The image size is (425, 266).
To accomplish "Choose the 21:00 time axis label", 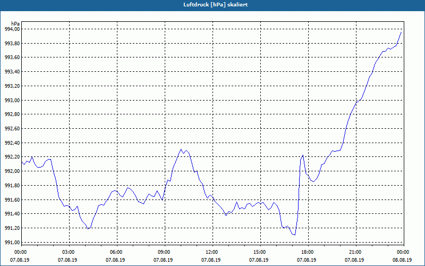I will click(x=356, y=252).
